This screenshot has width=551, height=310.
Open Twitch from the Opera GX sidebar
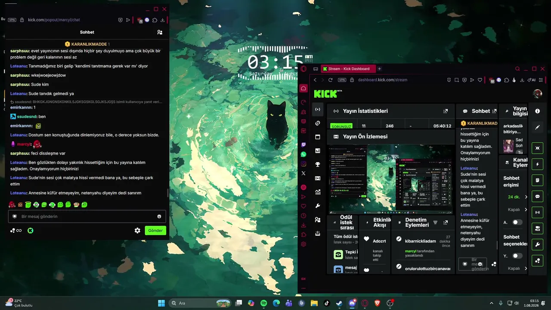point(303,145)
